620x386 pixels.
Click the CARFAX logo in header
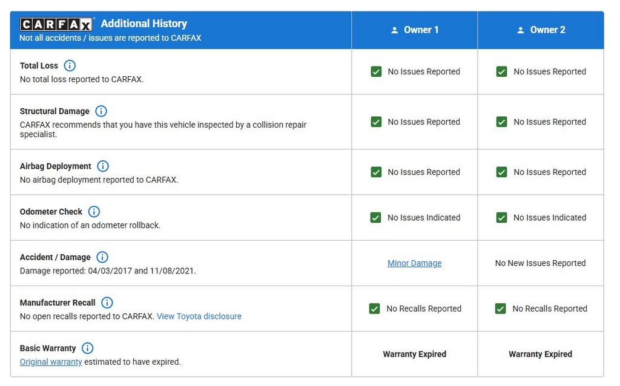point(56,24)
